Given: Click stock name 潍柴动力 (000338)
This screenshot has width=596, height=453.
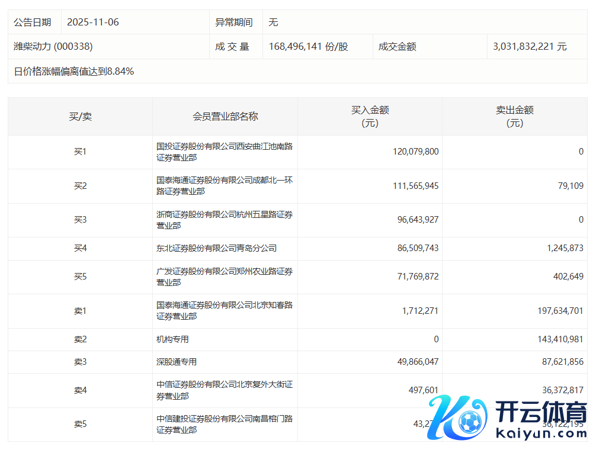Looking at the screenshot, I should click(53, 46).
